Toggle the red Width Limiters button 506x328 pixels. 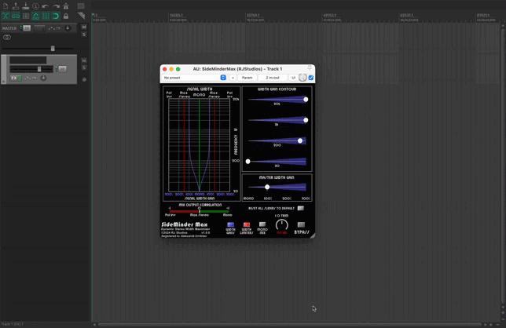(x=247, y=224)
